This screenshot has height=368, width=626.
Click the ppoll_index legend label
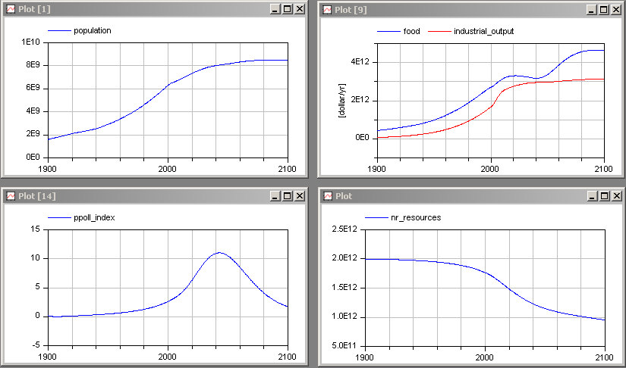(95, 217)
